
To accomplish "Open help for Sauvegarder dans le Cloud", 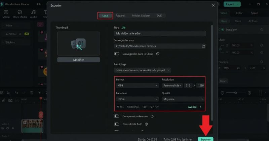I will tap(158, 54).
